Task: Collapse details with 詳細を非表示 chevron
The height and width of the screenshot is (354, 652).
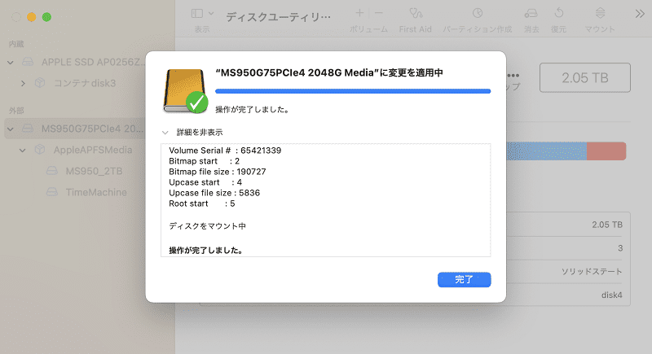Action: coord(165,133)
